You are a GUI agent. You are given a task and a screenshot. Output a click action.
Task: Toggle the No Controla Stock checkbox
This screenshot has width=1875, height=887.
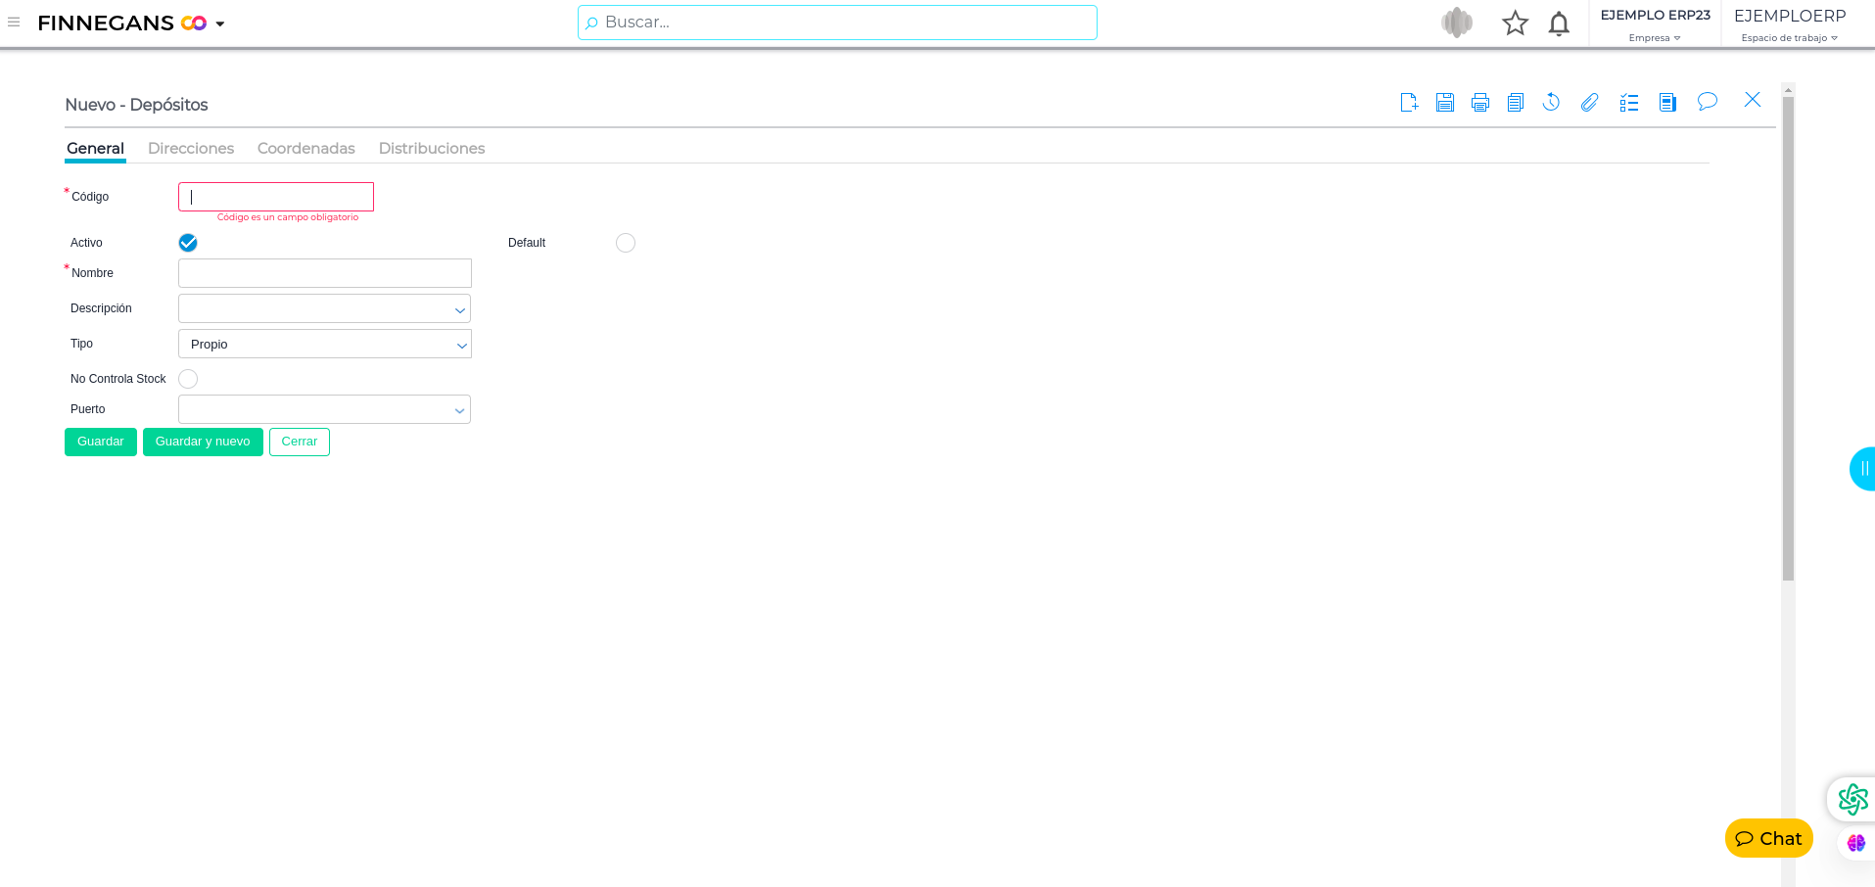tap(188, 379)
